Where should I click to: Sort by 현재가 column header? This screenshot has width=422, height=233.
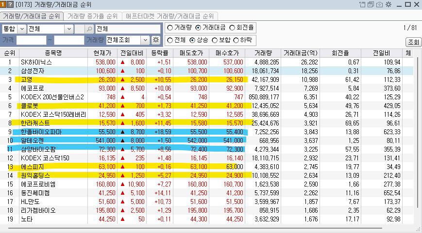point(102,53)
